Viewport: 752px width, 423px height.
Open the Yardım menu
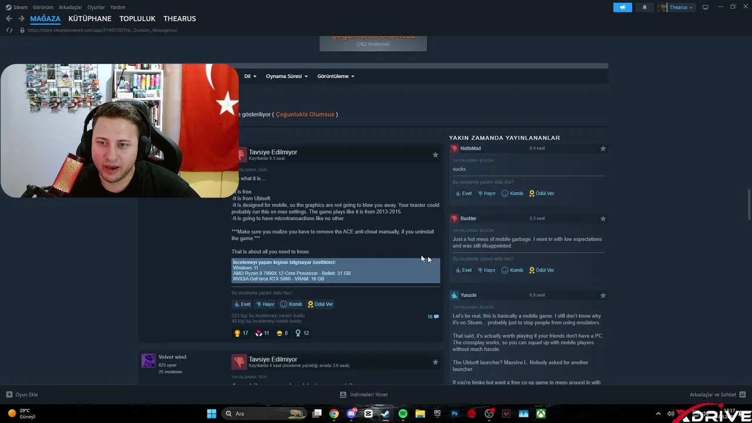pyautogui.click(x=117, y=7)
